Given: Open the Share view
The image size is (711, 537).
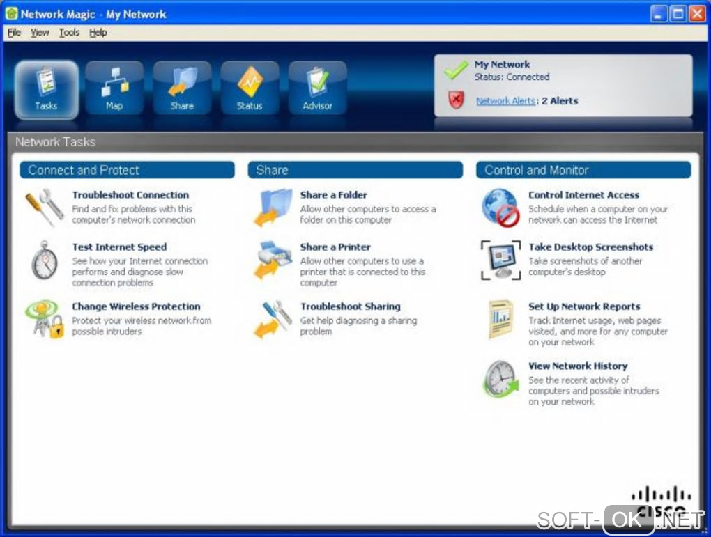Looking at the screenshot, I should pyautogui.click(x=182, y=89).
